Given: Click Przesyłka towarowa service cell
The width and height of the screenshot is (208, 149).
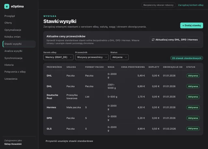Looking at the screenshot, I should pyautogui.click(x=72, y=97).
